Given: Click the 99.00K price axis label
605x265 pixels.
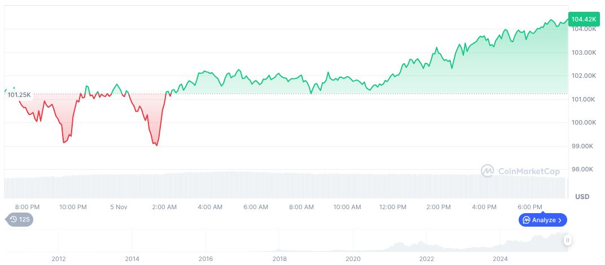Looking at the screenshot, I should pos(584,146).
